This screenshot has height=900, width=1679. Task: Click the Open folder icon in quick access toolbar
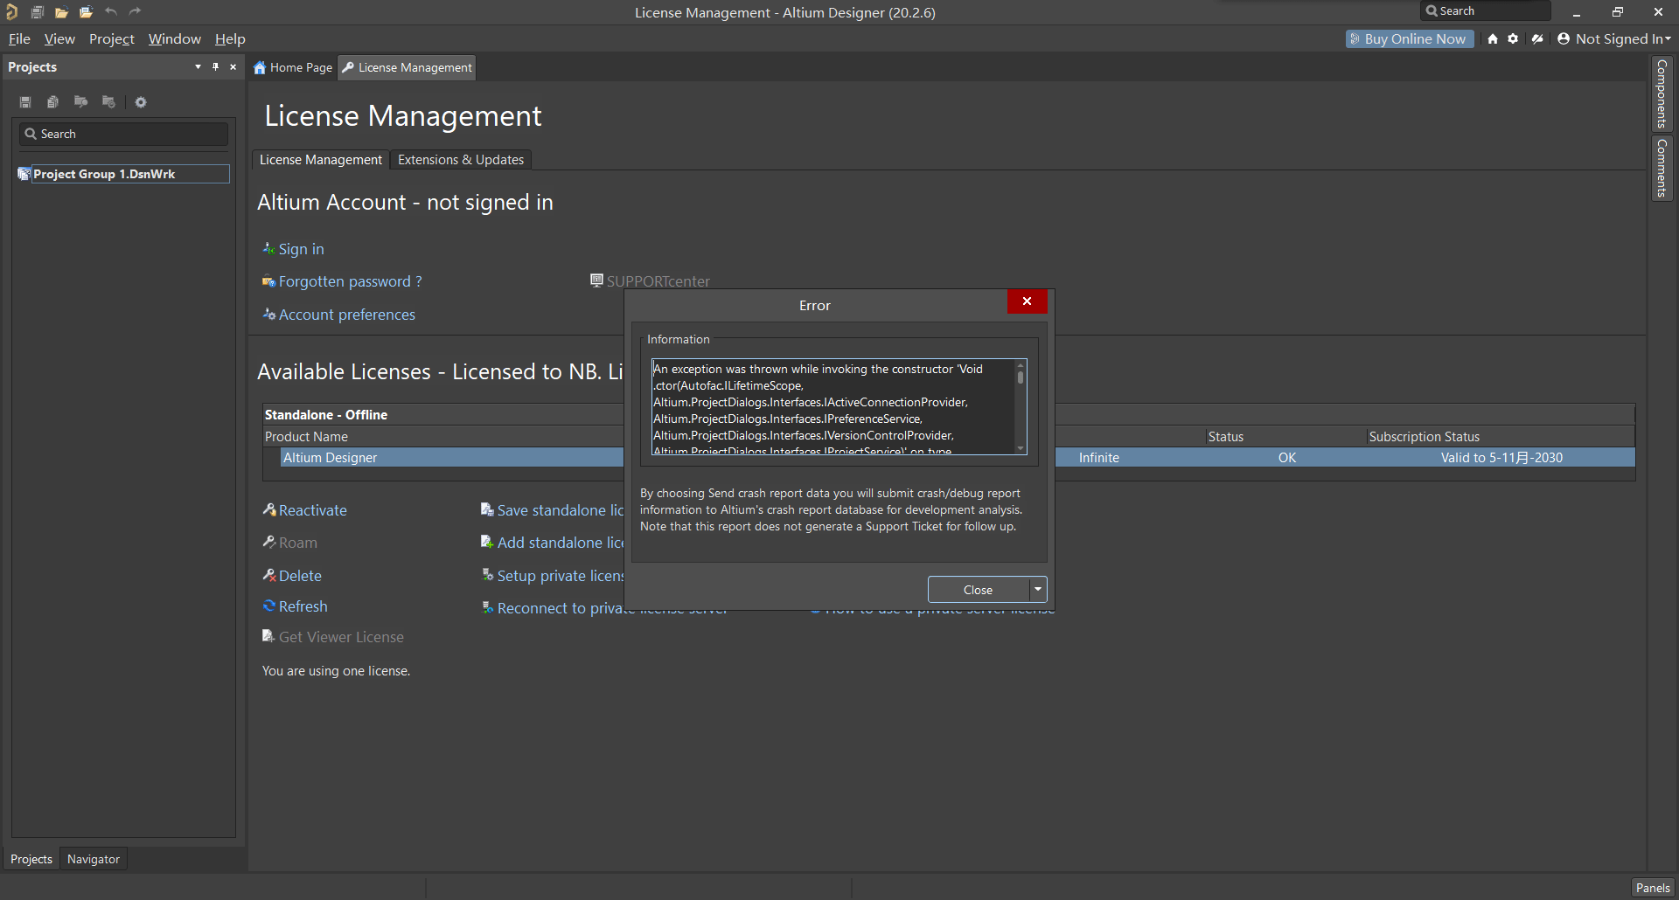coord(61,12)
